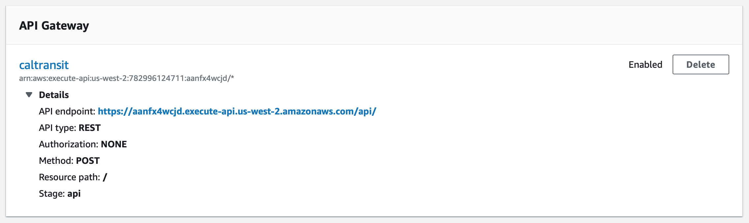This screenshot has height=223, width=749.
Task: Open the caltransit API link
Action: coord(44,65)
